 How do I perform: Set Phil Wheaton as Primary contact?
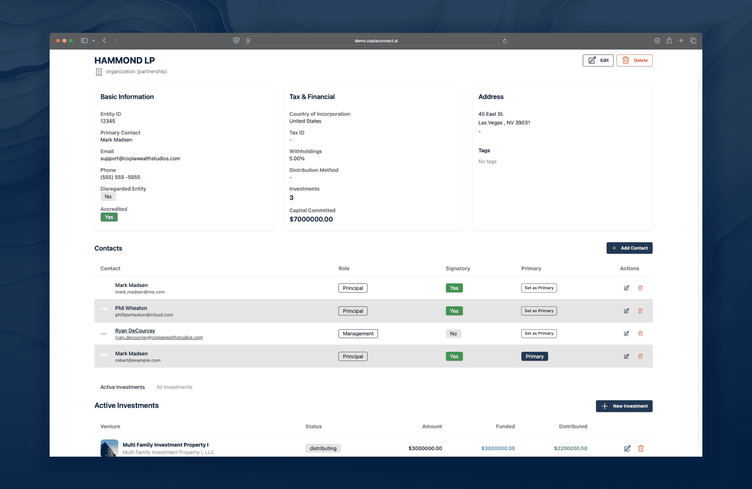(538, 311)
